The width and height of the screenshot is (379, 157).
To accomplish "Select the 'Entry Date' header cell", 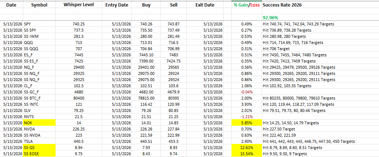I will click(116, 5).
